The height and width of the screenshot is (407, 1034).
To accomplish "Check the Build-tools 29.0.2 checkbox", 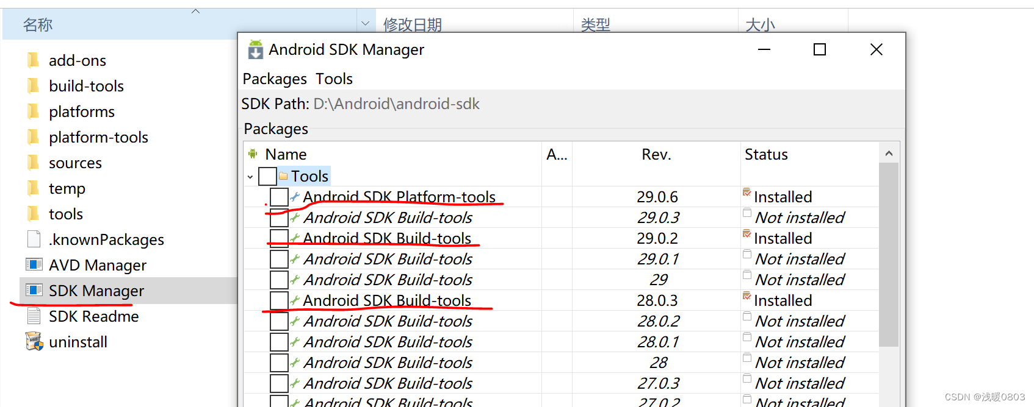I will (279, 238).
